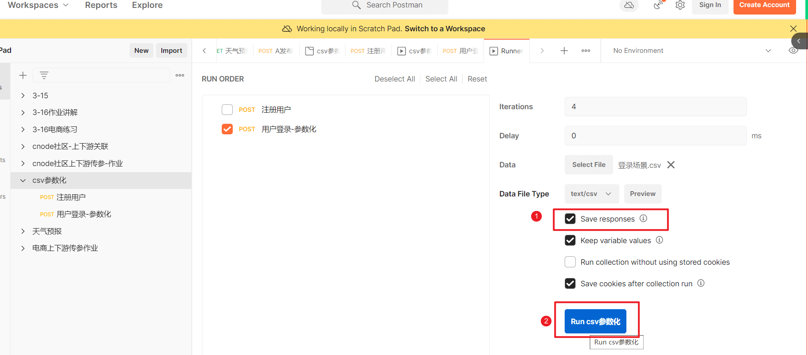Toggle the Keep variable values checkbox
The image size is (808, 355).
pyautogui.click(x=570, y=240)
